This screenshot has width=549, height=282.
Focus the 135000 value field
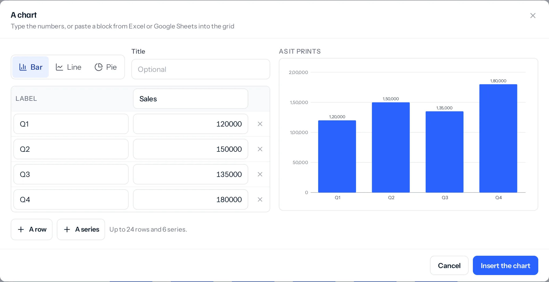190,174
